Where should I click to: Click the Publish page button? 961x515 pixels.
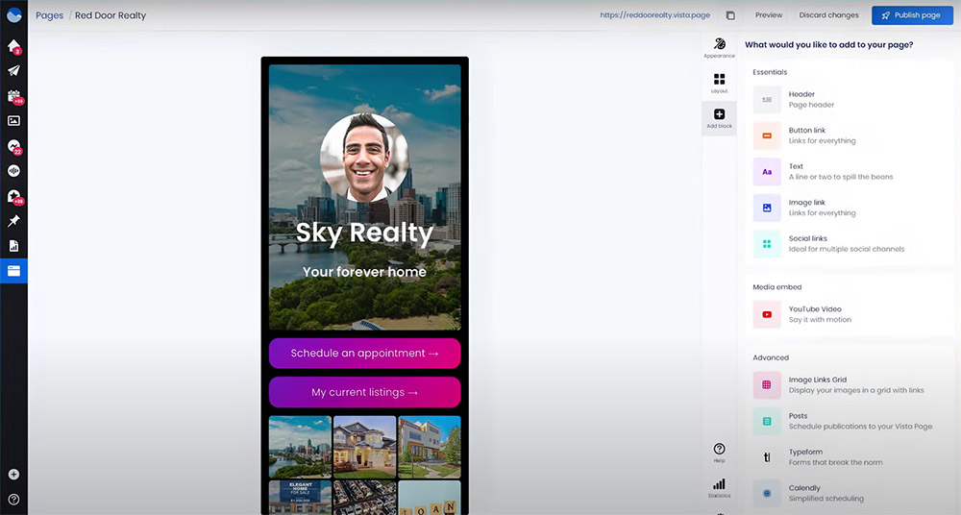click(x=912, y=15)
